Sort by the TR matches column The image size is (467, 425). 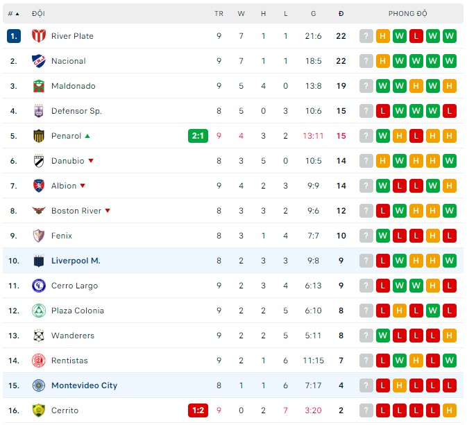(x=219, y=13)
